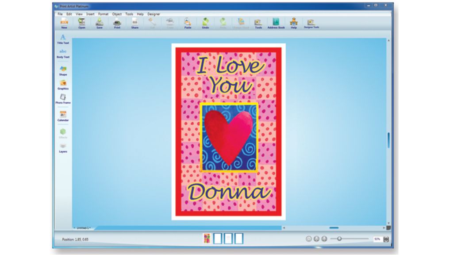Open the Layers panel

62,148
